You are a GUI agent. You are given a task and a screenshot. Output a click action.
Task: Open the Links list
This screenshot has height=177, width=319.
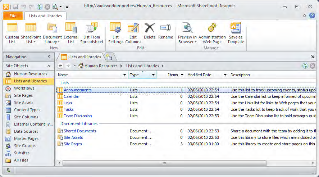click(68, 103)
